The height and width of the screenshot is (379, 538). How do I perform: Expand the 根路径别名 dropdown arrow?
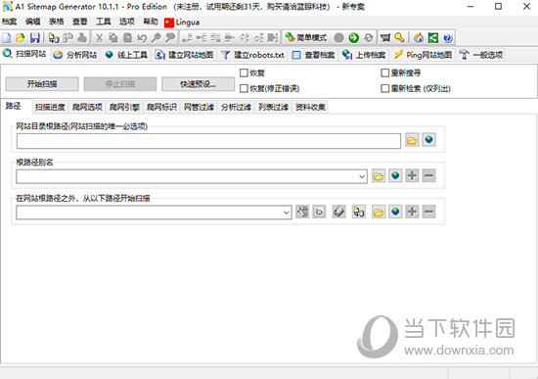click(x=362, y=176)
